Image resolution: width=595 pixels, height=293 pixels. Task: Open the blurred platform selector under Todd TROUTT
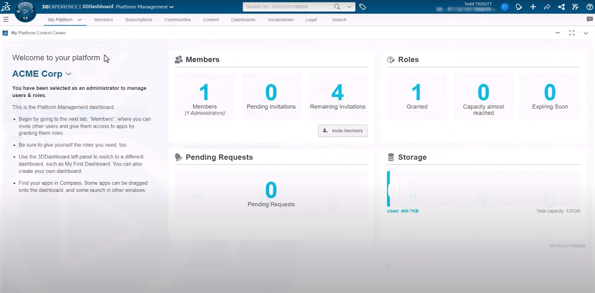(x=466, y=9)
